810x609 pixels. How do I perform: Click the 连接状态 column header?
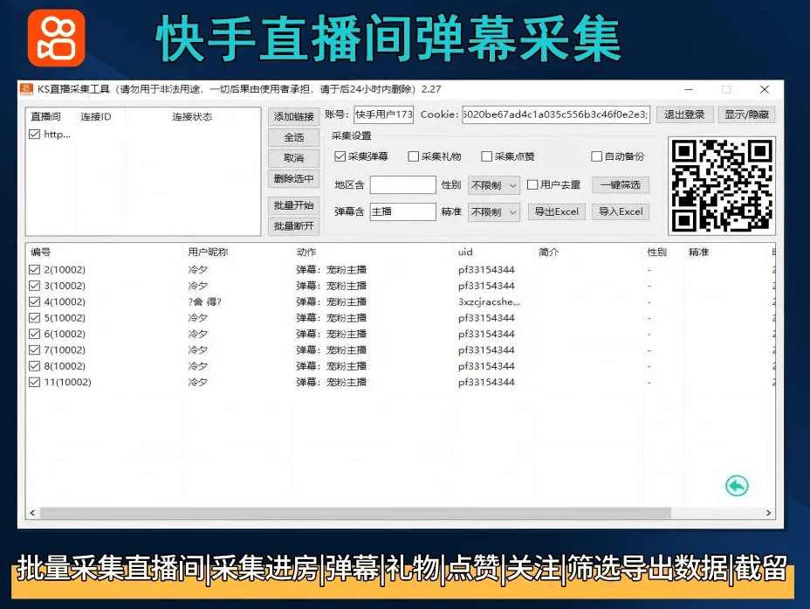click(192, 117)
